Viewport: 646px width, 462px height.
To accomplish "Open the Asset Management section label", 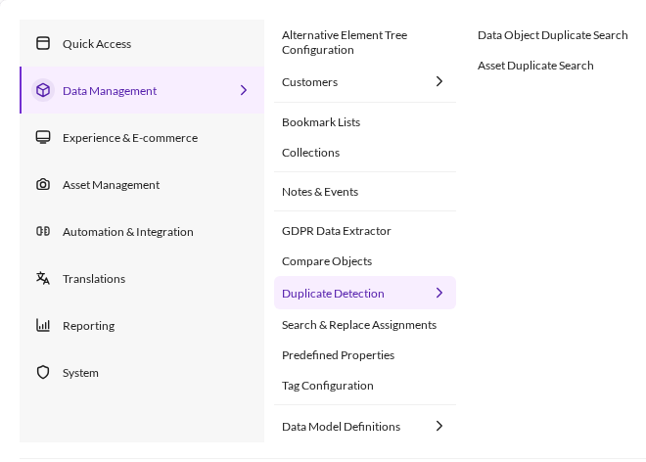I will pos(111,185).
